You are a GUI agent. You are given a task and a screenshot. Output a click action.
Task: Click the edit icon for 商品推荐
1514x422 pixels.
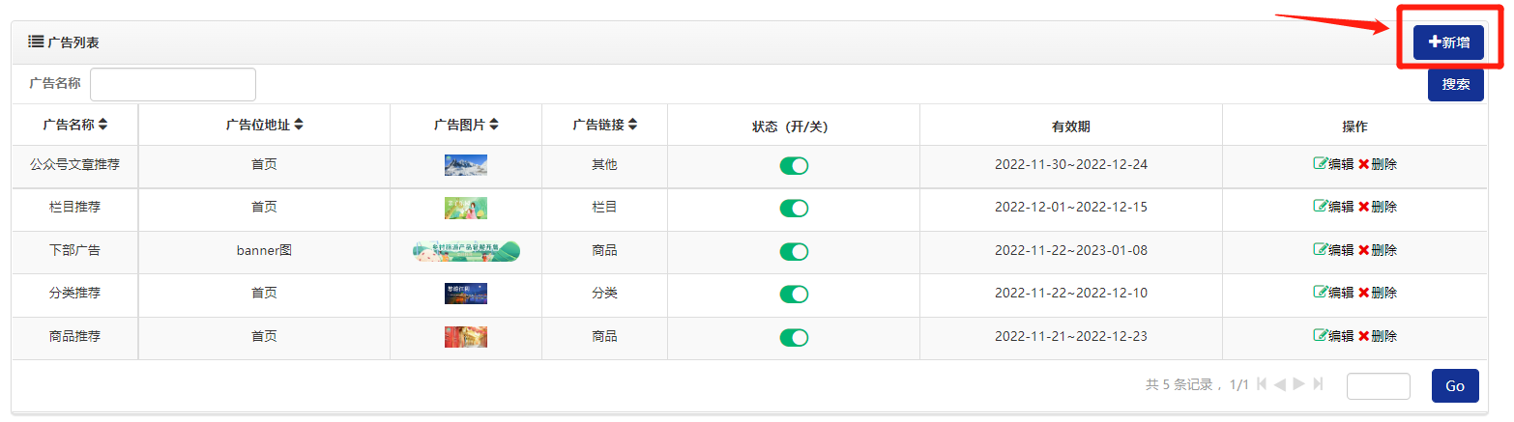1320,336
